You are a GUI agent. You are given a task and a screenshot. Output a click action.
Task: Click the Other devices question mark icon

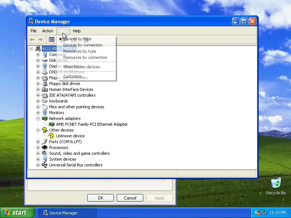point(45,130)
